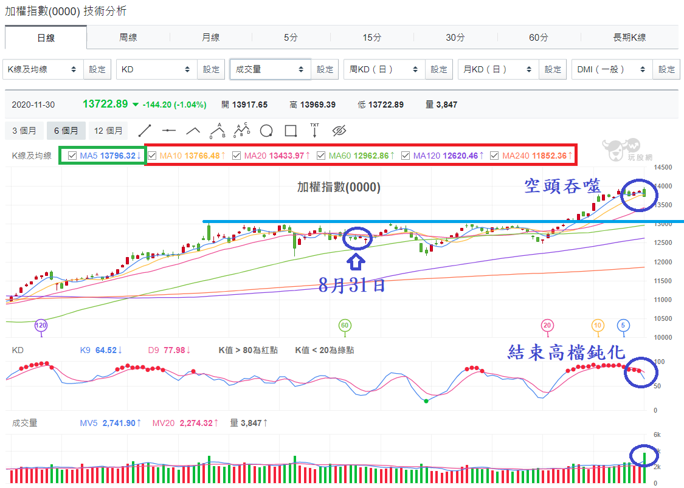Switch to the 周線 tab
This screenshot has height=488, width=684.
(128, 38)
